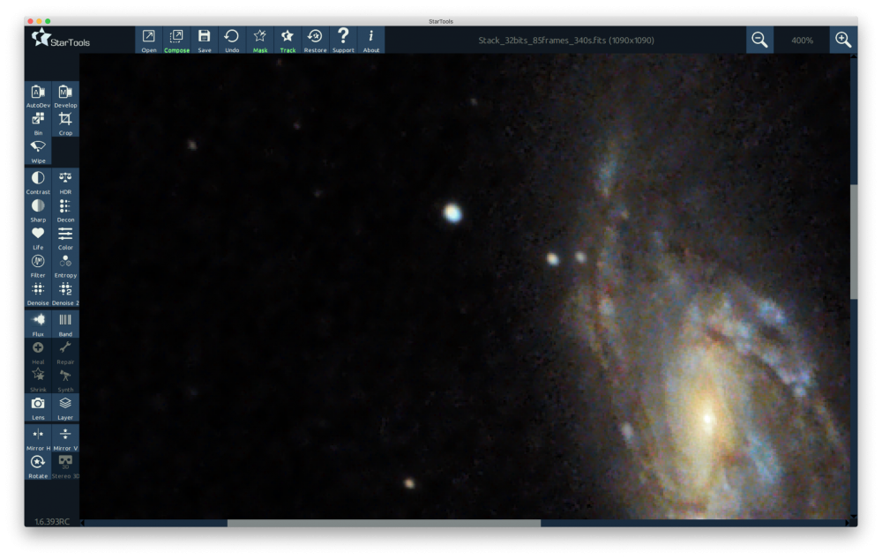Click the Stack_32bits_85frames_340s.fits file title
This screenshot has width=882, height=559.
click(566, 41)
